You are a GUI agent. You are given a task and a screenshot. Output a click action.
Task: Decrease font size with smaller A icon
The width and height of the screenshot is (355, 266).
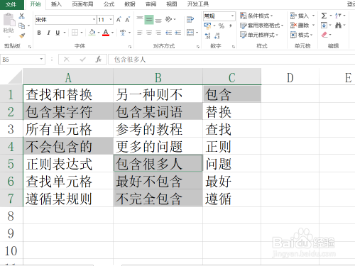(x=128, y=20)
